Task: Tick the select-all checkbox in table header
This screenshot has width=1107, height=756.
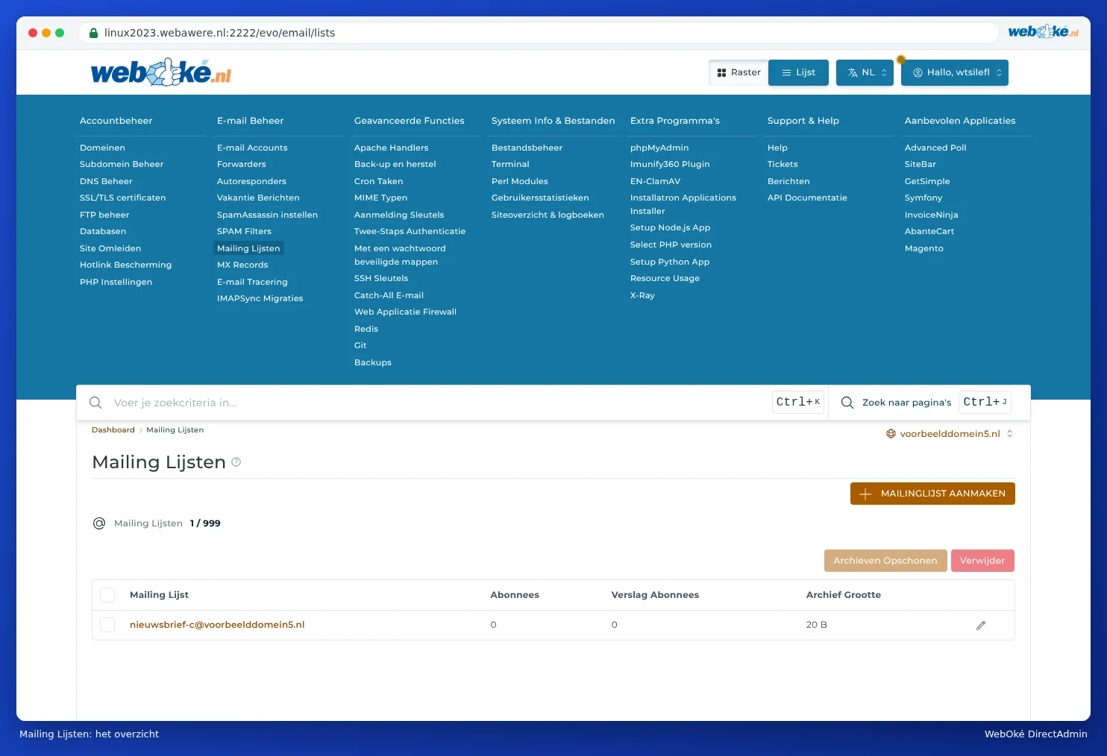Action: point(107,595)
